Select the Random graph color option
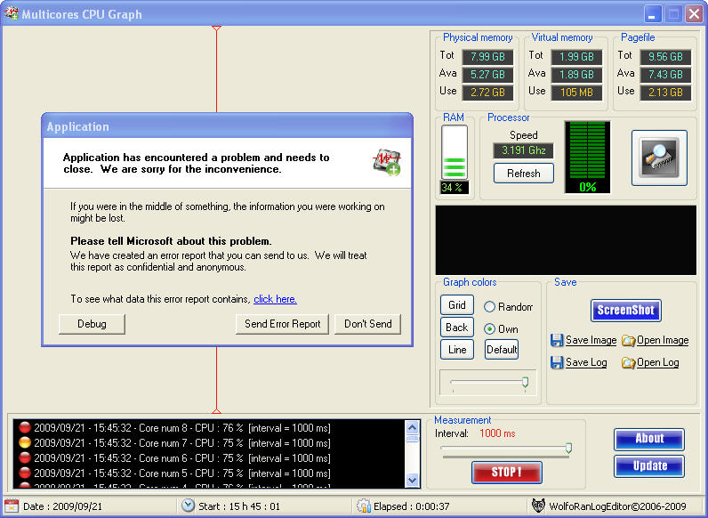The image size is (708, 518). click(509, 307)
